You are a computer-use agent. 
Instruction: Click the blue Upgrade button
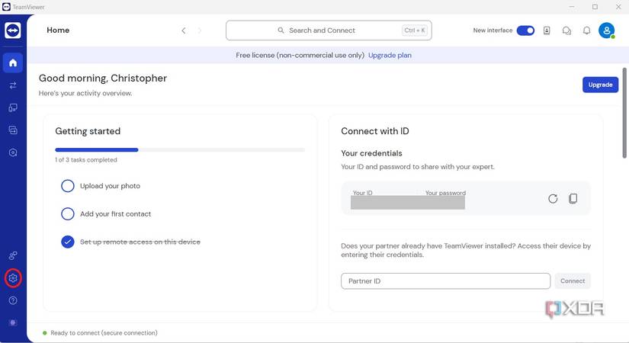click(x=600, y=85)
